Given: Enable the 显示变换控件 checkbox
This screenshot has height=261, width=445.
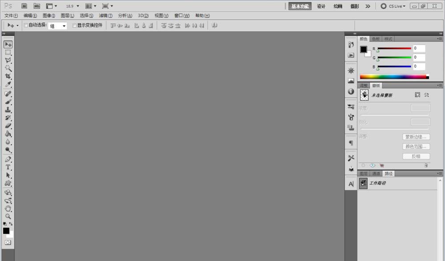Looking at the screenshot, I should point(74,25).
